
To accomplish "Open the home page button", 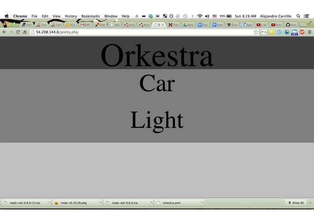I will 25,32.
